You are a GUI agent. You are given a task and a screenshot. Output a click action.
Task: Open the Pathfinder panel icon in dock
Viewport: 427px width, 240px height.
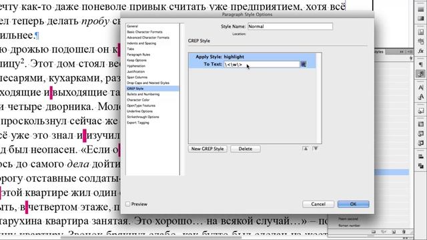[421, 166]
